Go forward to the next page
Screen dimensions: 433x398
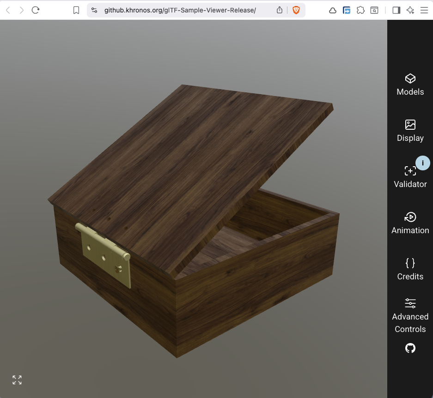[x=22, y=10]
